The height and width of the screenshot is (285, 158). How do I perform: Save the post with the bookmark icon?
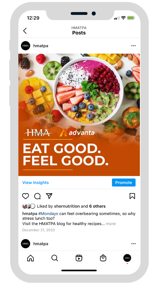[132, 196]
